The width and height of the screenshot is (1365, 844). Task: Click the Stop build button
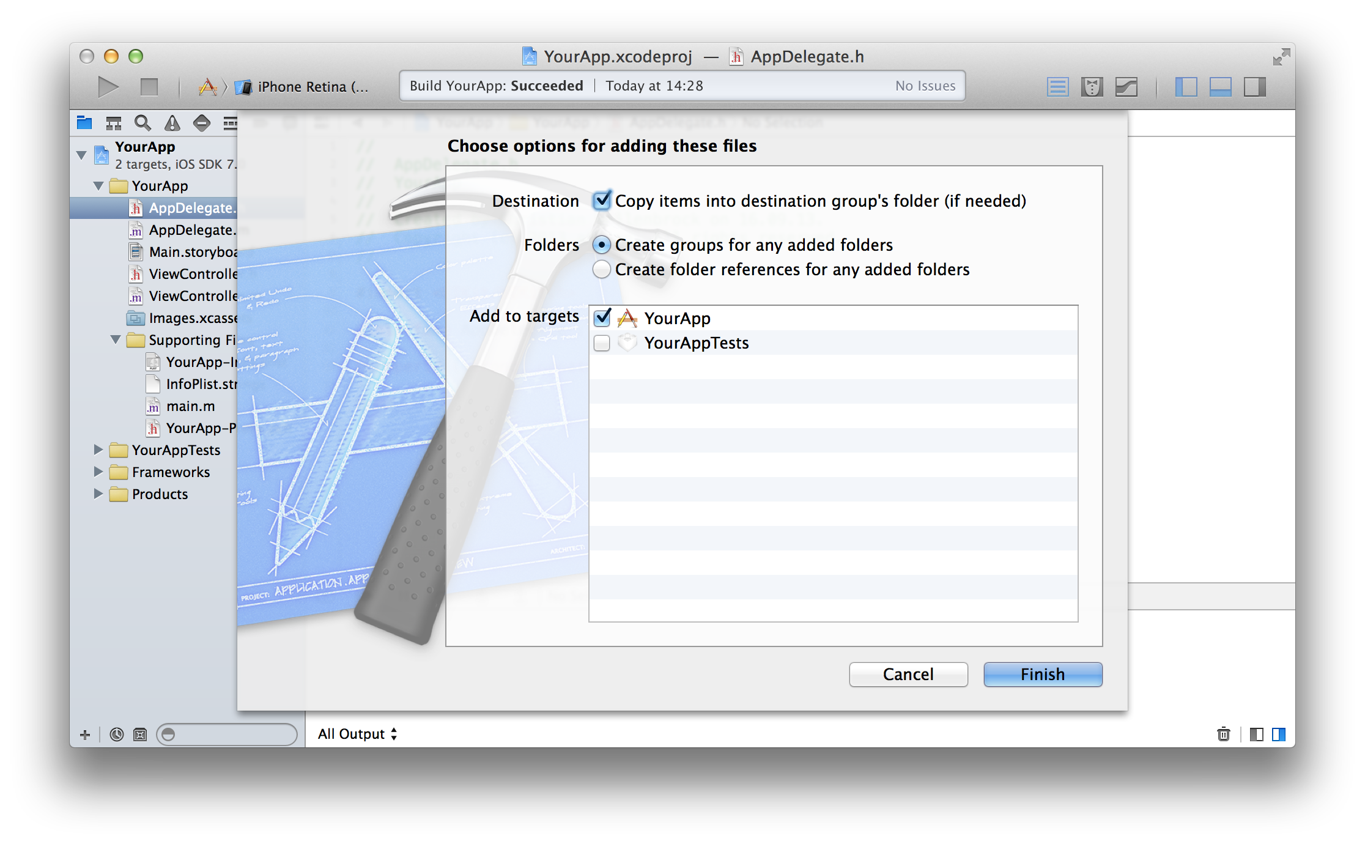point(149,87)
